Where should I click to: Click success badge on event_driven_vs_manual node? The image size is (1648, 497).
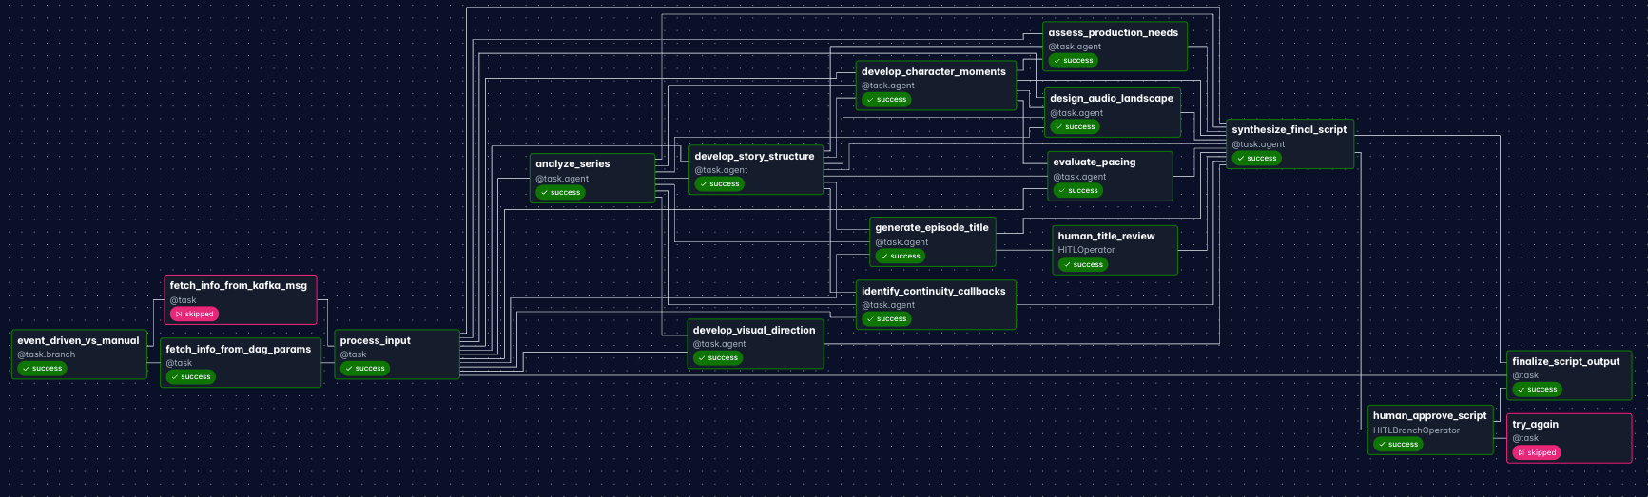(x=42, y=369)
